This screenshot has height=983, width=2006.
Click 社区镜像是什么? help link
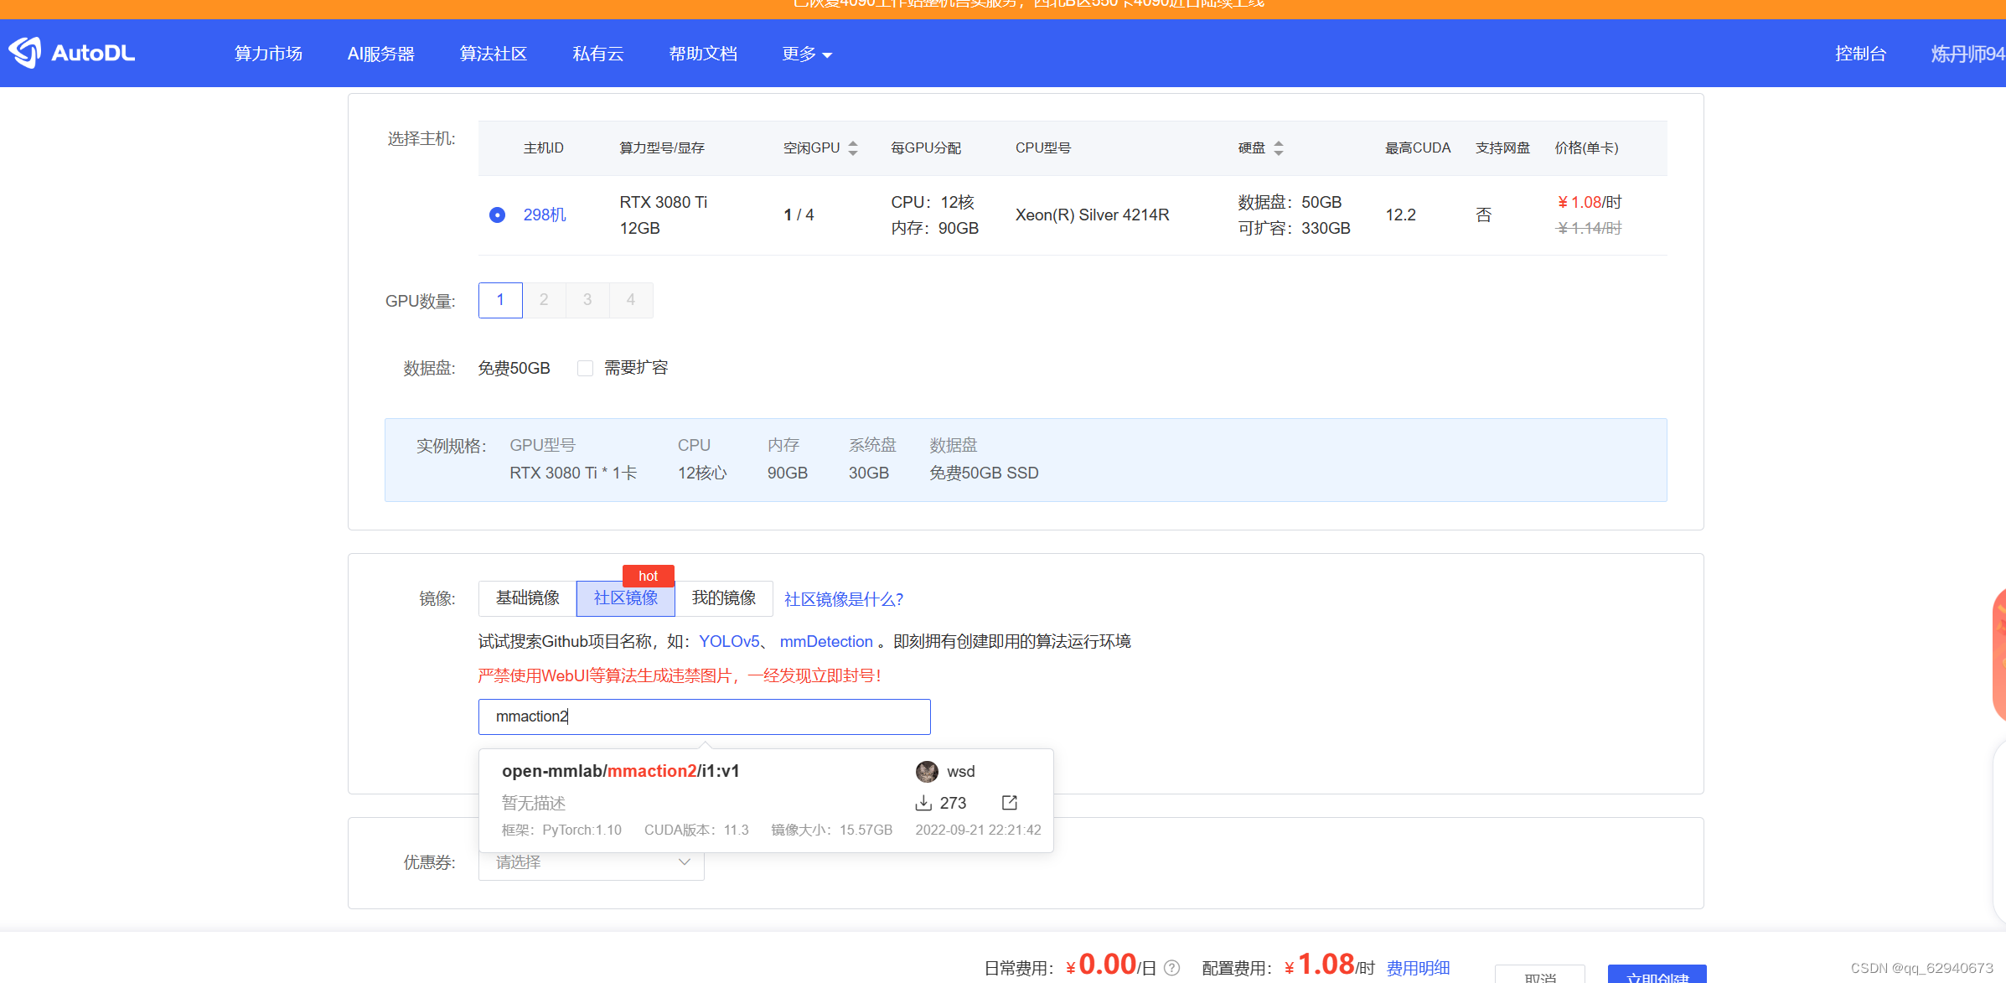843,599
